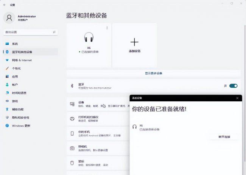Click the 个性化 paintbrush icon
This screenshot has width=246, height=175.
click(x=7, y=68)
